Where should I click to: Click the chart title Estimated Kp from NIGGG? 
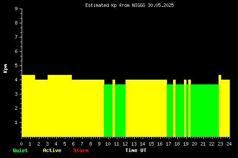tap(115, 6)
